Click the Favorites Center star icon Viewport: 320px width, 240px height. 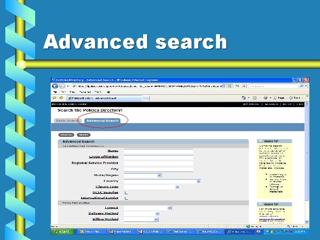(x=54, y=98)
